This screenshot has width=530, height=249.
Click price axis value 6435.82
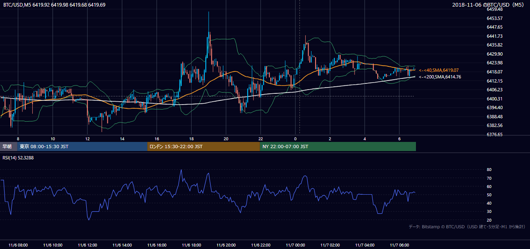(494, 45)
